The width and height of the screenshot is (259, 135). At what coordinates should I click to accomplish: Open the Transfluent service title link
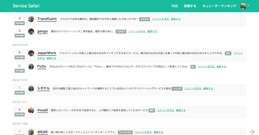click(x=47, y=19)
